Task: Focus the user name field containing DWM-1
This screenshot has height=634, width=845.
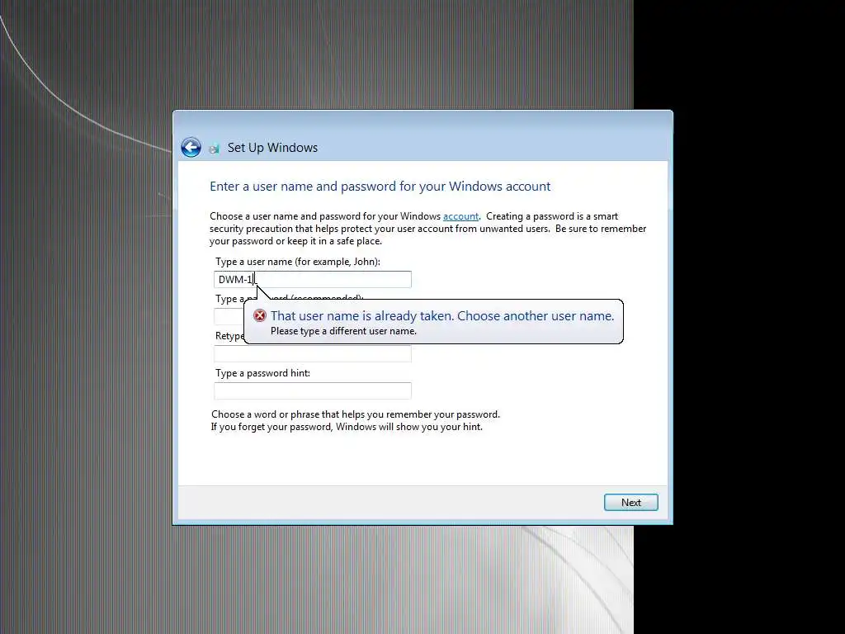Action: coord(313,279)
